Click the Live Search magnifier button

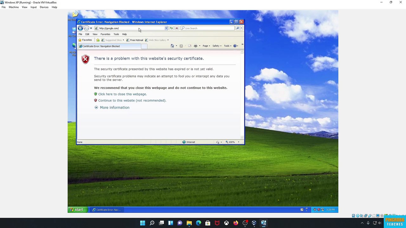238,28
